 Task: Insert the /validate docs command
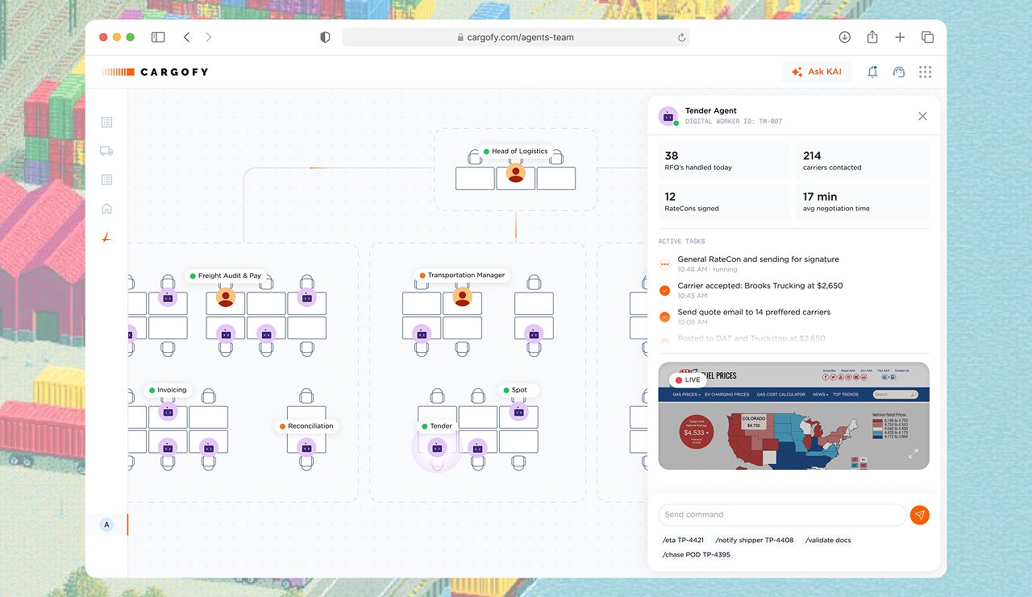point(828,541)
